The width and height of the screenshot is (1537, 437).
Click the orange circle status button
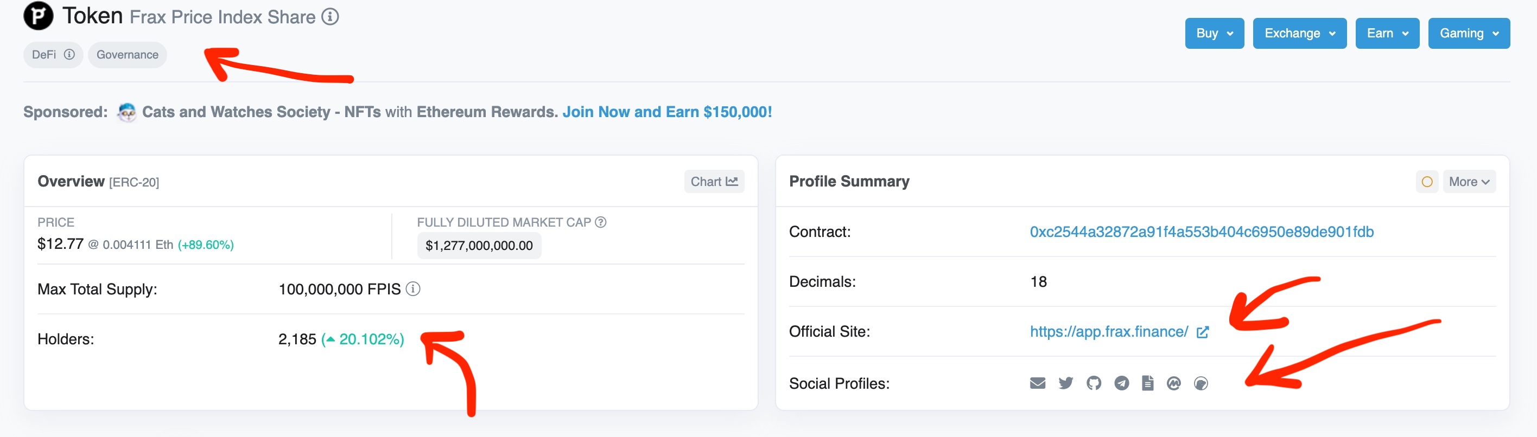[x=1427, y=181]
